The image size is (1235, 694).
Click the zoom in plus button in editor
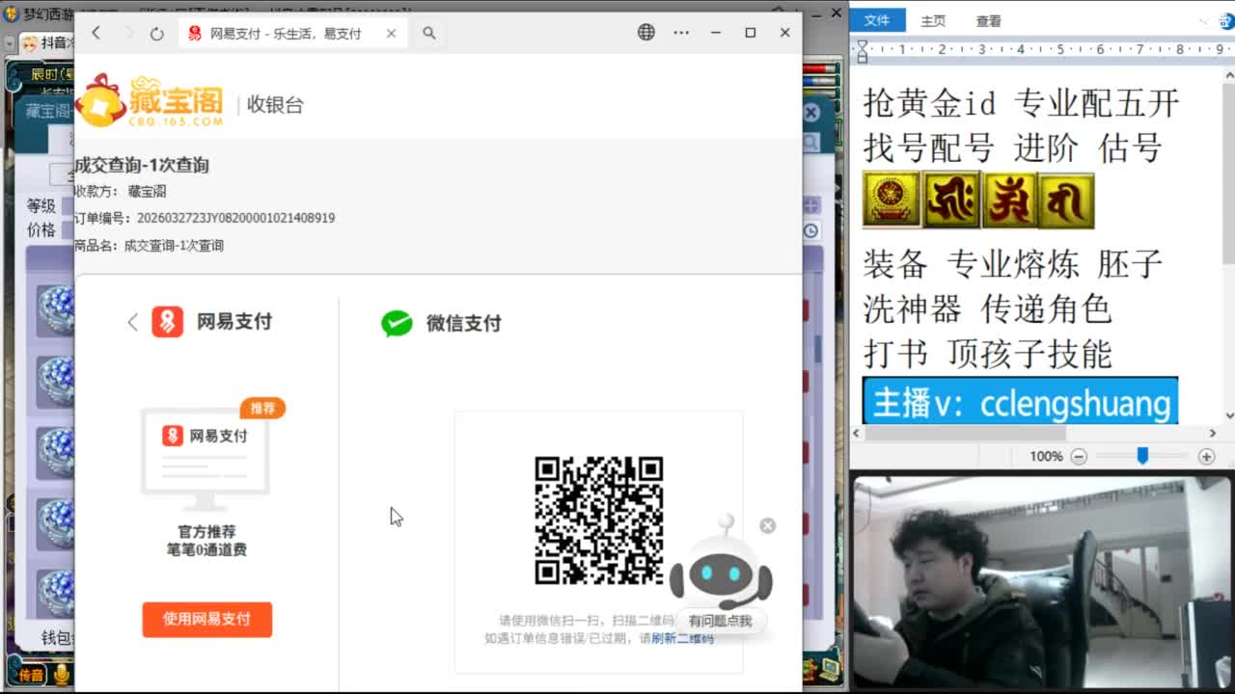point(1206,457)
